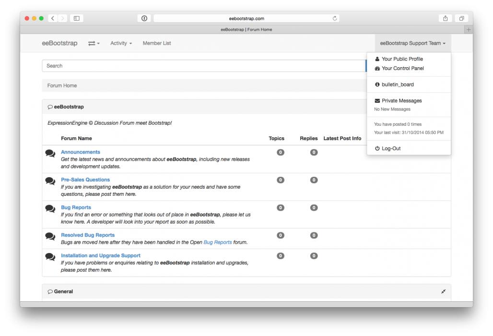Click the 'You have posted 0 times' text
The height and width of the screenshot is (336, 493).
click(398, 124)
